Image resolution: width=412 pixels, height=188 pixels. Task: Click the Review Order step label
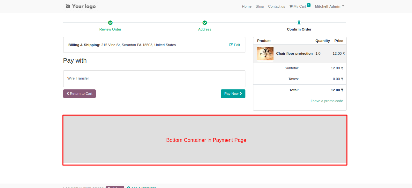point(110,29)
